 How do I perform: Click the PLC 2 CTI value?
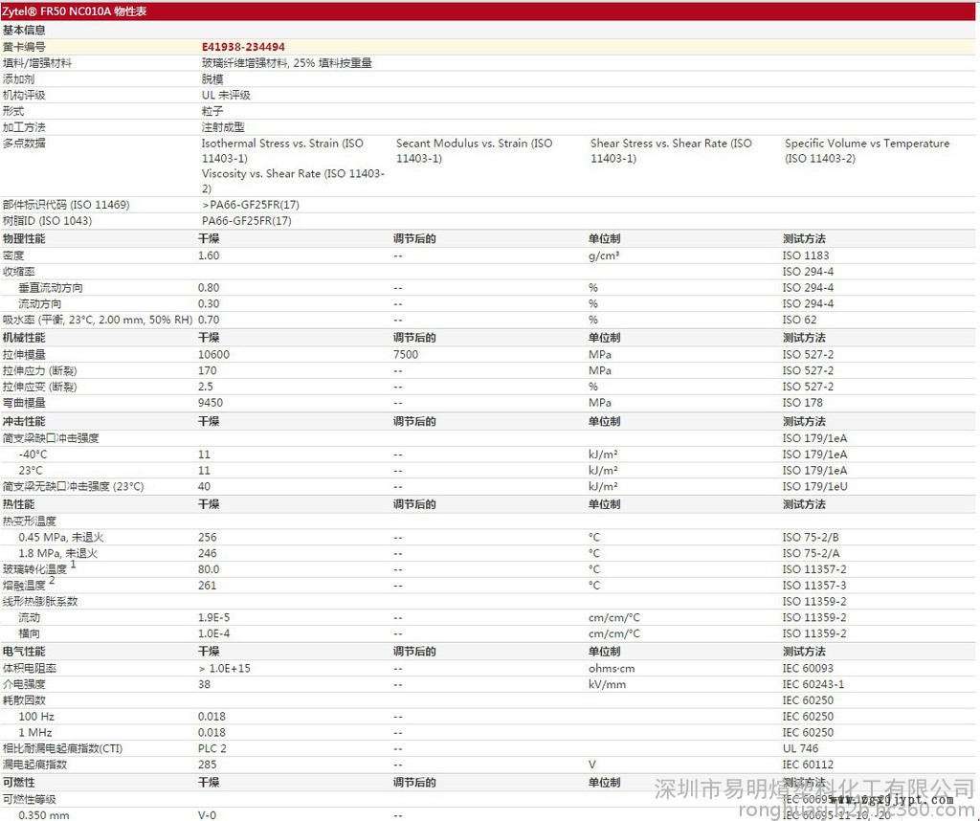212,748
